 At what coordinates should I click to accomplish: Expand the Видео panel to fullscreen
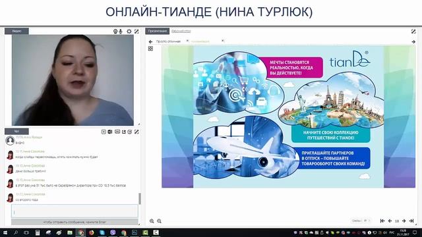(x=136, y=32)
